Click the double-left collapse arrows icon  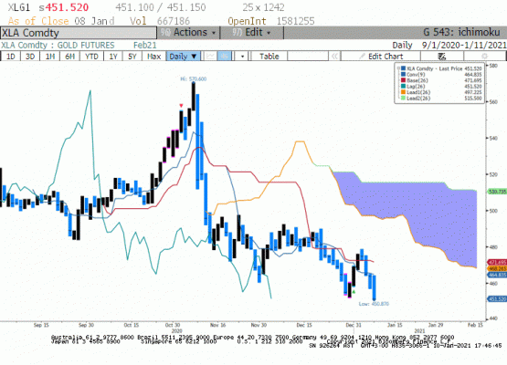pyautogui.click(x=334, y=57)
